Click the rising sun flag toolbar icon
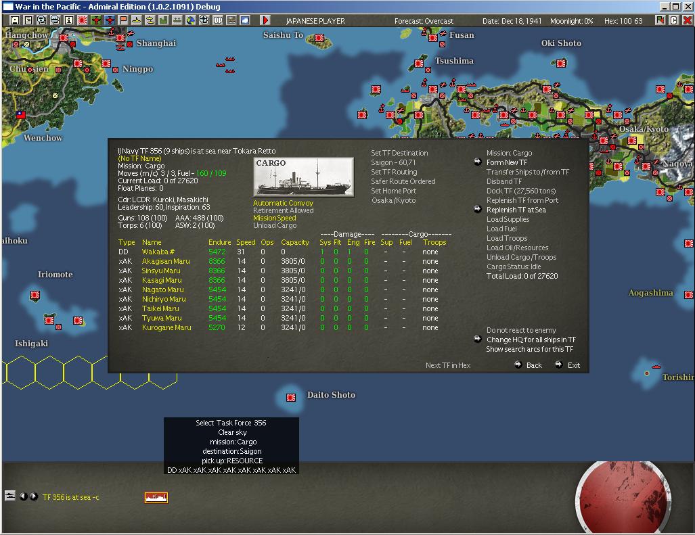Image resolution: width=695 pixels, height=535 pixels. point(83,20)
